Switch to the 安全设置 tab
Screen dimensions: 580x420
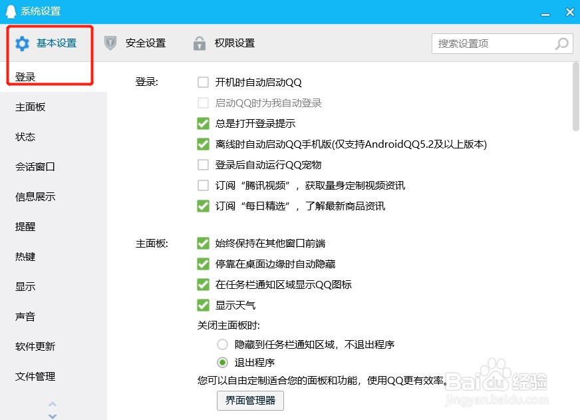135,43
